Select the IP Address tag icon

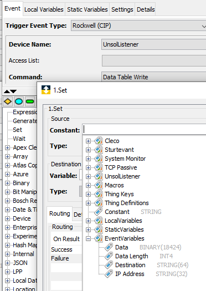point(109,274)
